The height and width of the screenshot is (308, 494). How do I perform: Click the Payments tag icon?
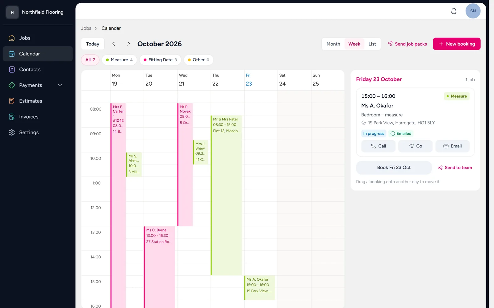tap(12, 85)
